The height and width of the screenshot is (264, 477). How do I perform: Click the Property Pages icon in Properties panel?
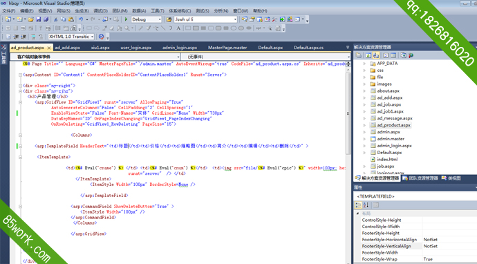(376, 205)
